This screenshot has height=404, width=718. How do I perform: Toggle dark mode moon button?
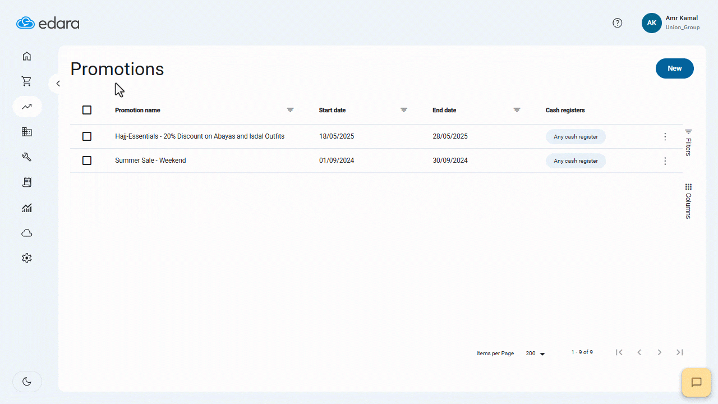(x=27, y=382)
